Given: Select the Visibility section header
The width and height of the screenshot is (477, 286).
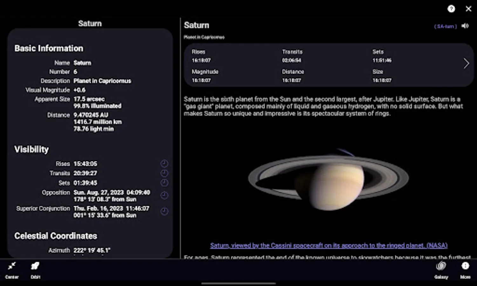Looking at the screenshot, I should (31, 149).
